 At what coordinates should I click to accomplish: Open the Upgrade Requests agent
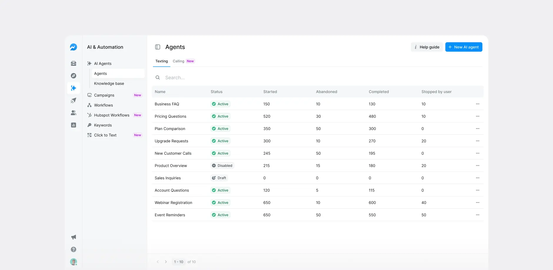[171, 141]
